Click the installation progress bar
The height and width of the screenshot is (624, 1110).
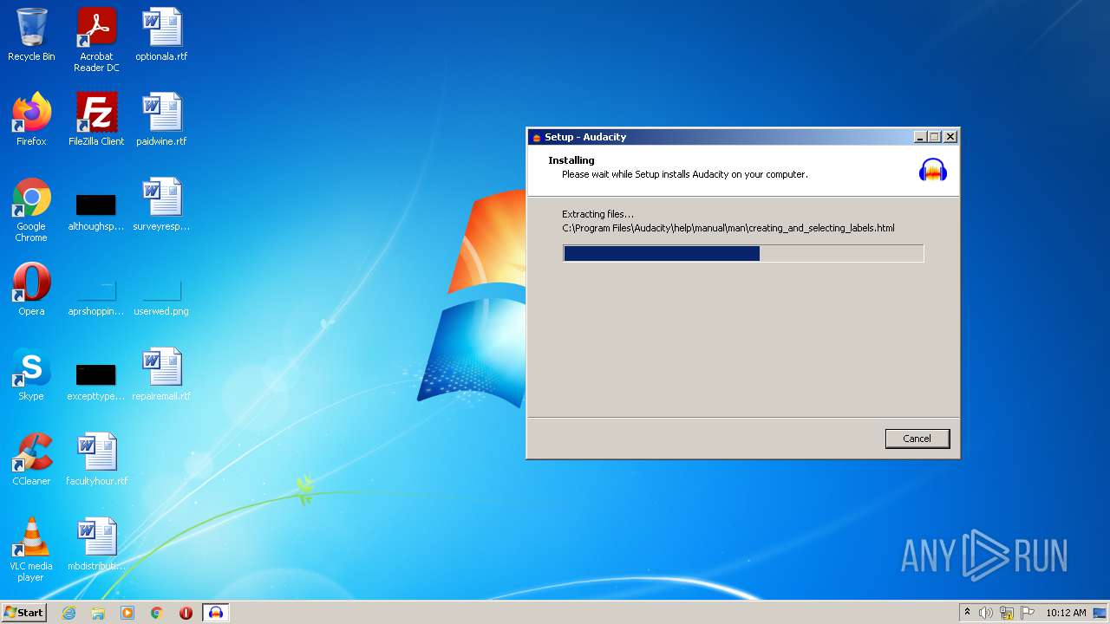[743, 253]
